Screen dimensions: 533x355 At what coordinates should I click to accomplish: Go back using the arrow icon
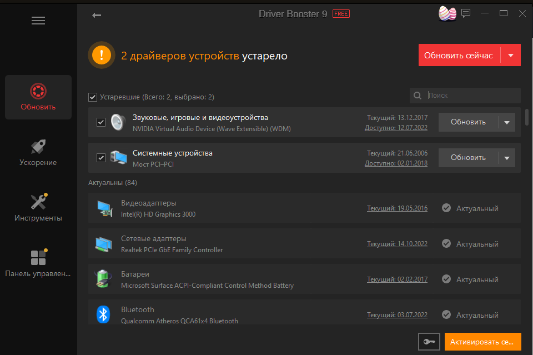click(97, 15)
